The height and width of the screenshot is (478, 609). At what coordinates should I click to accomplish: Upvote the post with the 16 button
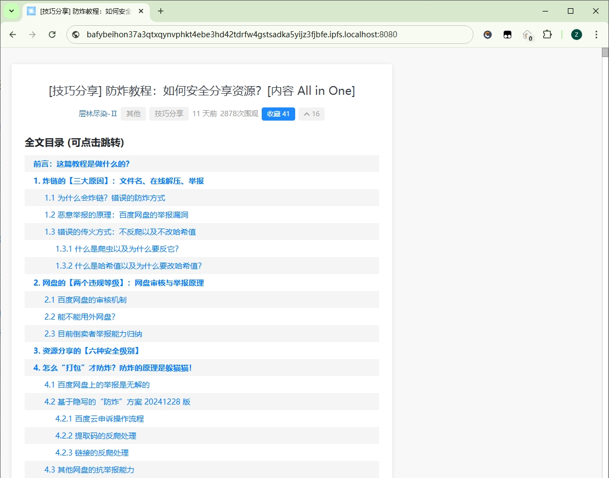click(311, 114)
